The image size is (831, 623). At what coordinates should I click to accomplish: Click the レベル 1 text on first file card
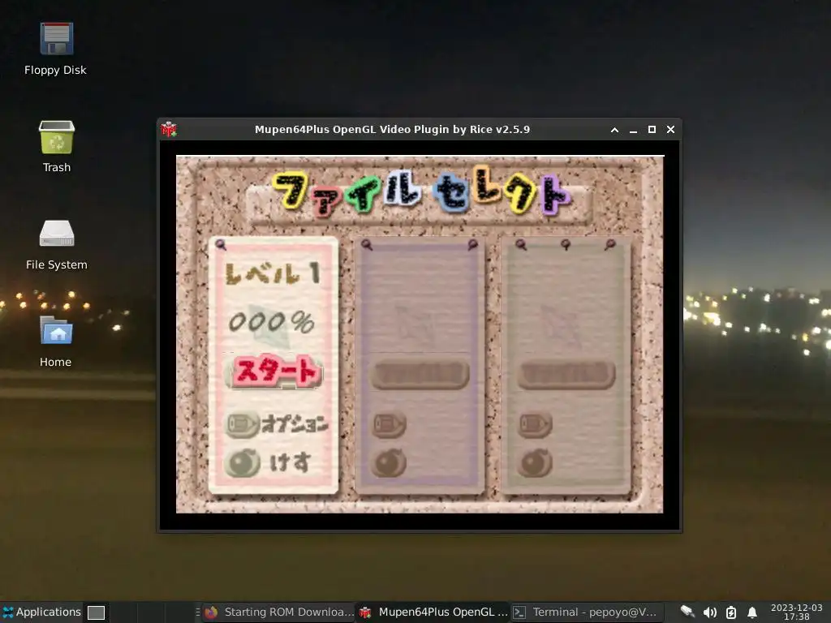pos(273,274)
